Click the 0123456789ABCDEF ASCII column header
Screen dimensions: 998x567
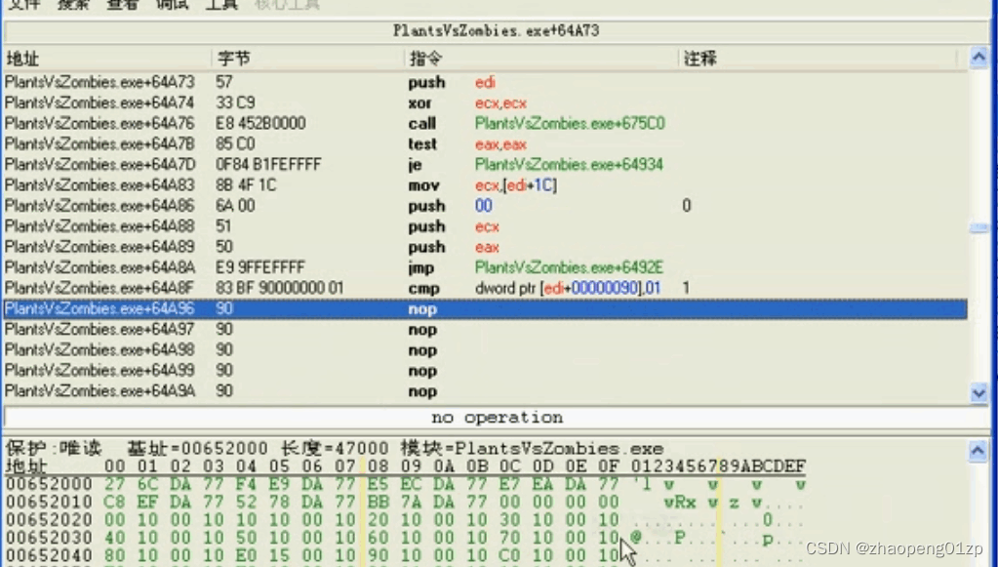(x=719, y=466)
